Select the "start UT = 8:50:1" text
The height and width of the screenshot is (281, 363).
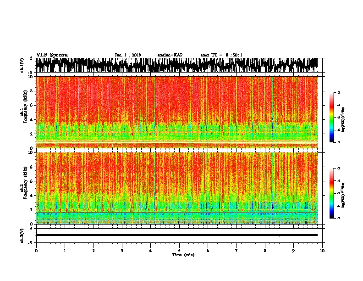pyautogui.click(x=221, y=55)
